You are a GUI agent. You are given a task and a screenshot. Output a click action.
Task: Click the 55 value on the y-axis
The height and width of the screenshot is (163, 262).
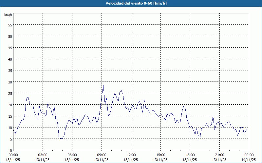[10, 25]
